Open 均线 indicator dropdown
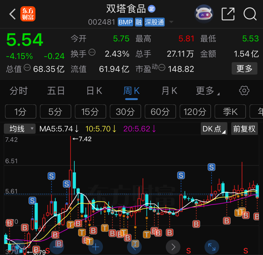263x255 pixels. tap(20, 129)
